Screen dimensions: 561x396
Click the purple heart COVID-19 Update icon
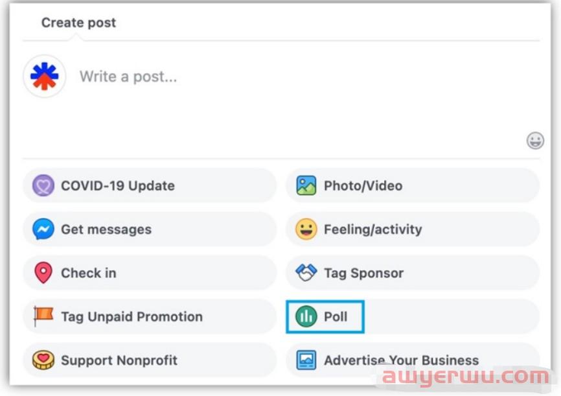[x=43, y=185]
